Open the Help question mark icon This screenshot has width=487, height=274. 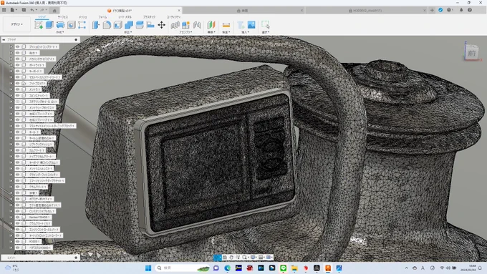tap(470, 10)
